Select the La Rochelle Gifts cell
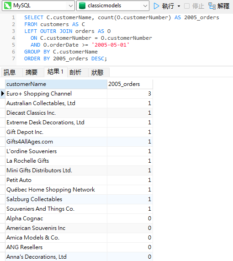 click(x=56, y=161)
